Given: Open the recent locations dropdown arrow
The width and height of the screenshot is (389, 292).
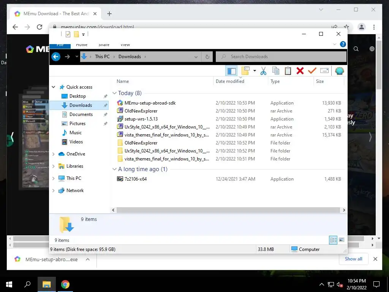Looking at the screenshot, I should click(77, 57).
